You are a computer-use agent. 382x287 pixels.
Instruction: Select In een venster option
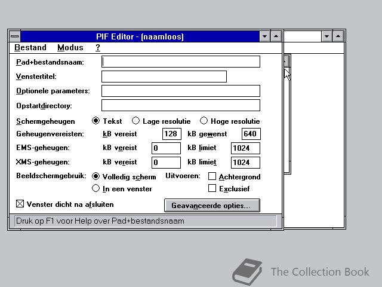(x=122, y=189)
